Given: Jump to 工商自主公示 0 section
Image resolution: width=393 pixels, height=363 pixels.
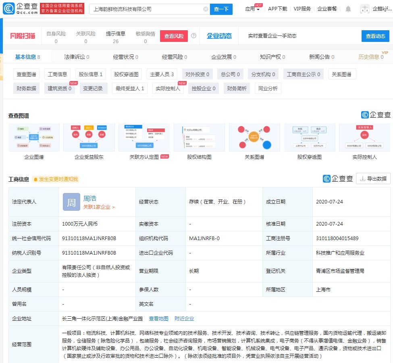Looking at the screenshot, I should click(x=304, y=74).
